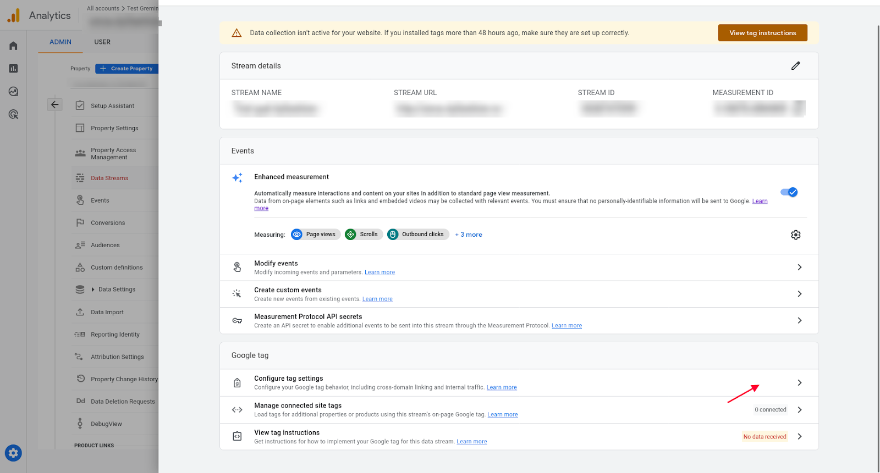The width and height of the screenshot is (880, 473).
Task: Follow Learn more link for Measurement Protocol
Action: click(x=566, y=326)
